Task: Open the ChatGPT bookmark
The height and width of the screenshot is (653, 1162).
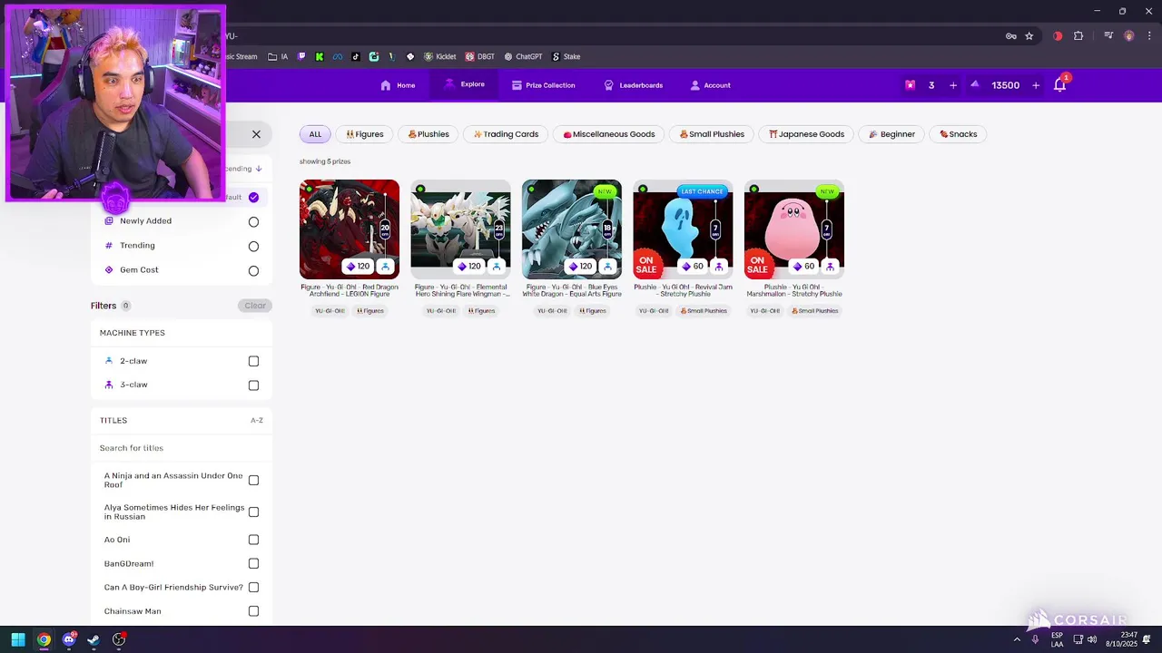Action: coord(523,56)
